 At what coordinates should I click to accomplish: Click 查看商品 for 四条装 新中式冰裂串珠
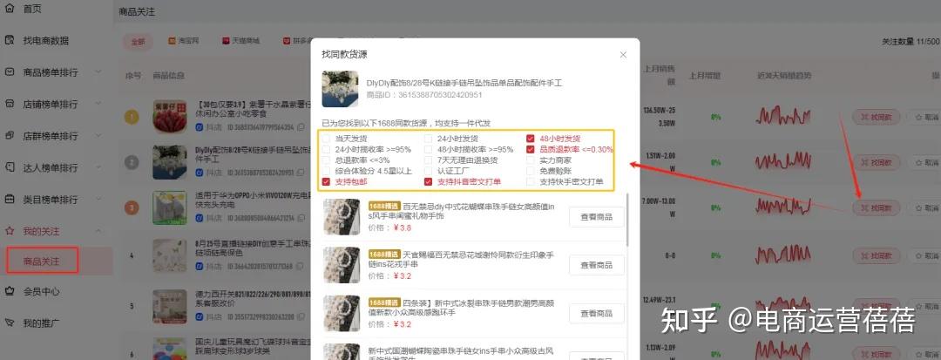tap(597, 313)
